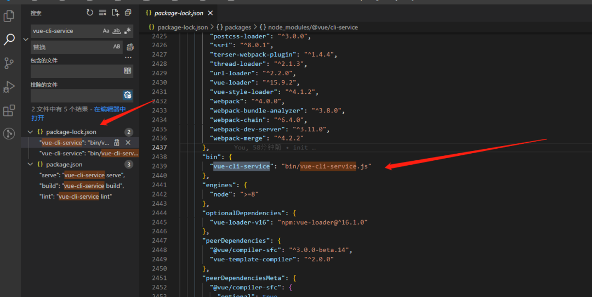Screen dimensions: 592x297
Task: Click "bin/vue-cli-service.js" value in editor
Action: pyautogui.click(x=326, y=166)
